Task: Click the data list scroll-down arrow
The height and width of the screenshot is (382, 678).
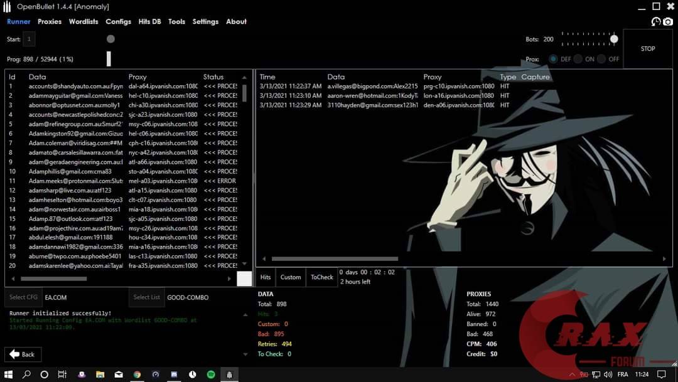Action: [x=244, y=263]
